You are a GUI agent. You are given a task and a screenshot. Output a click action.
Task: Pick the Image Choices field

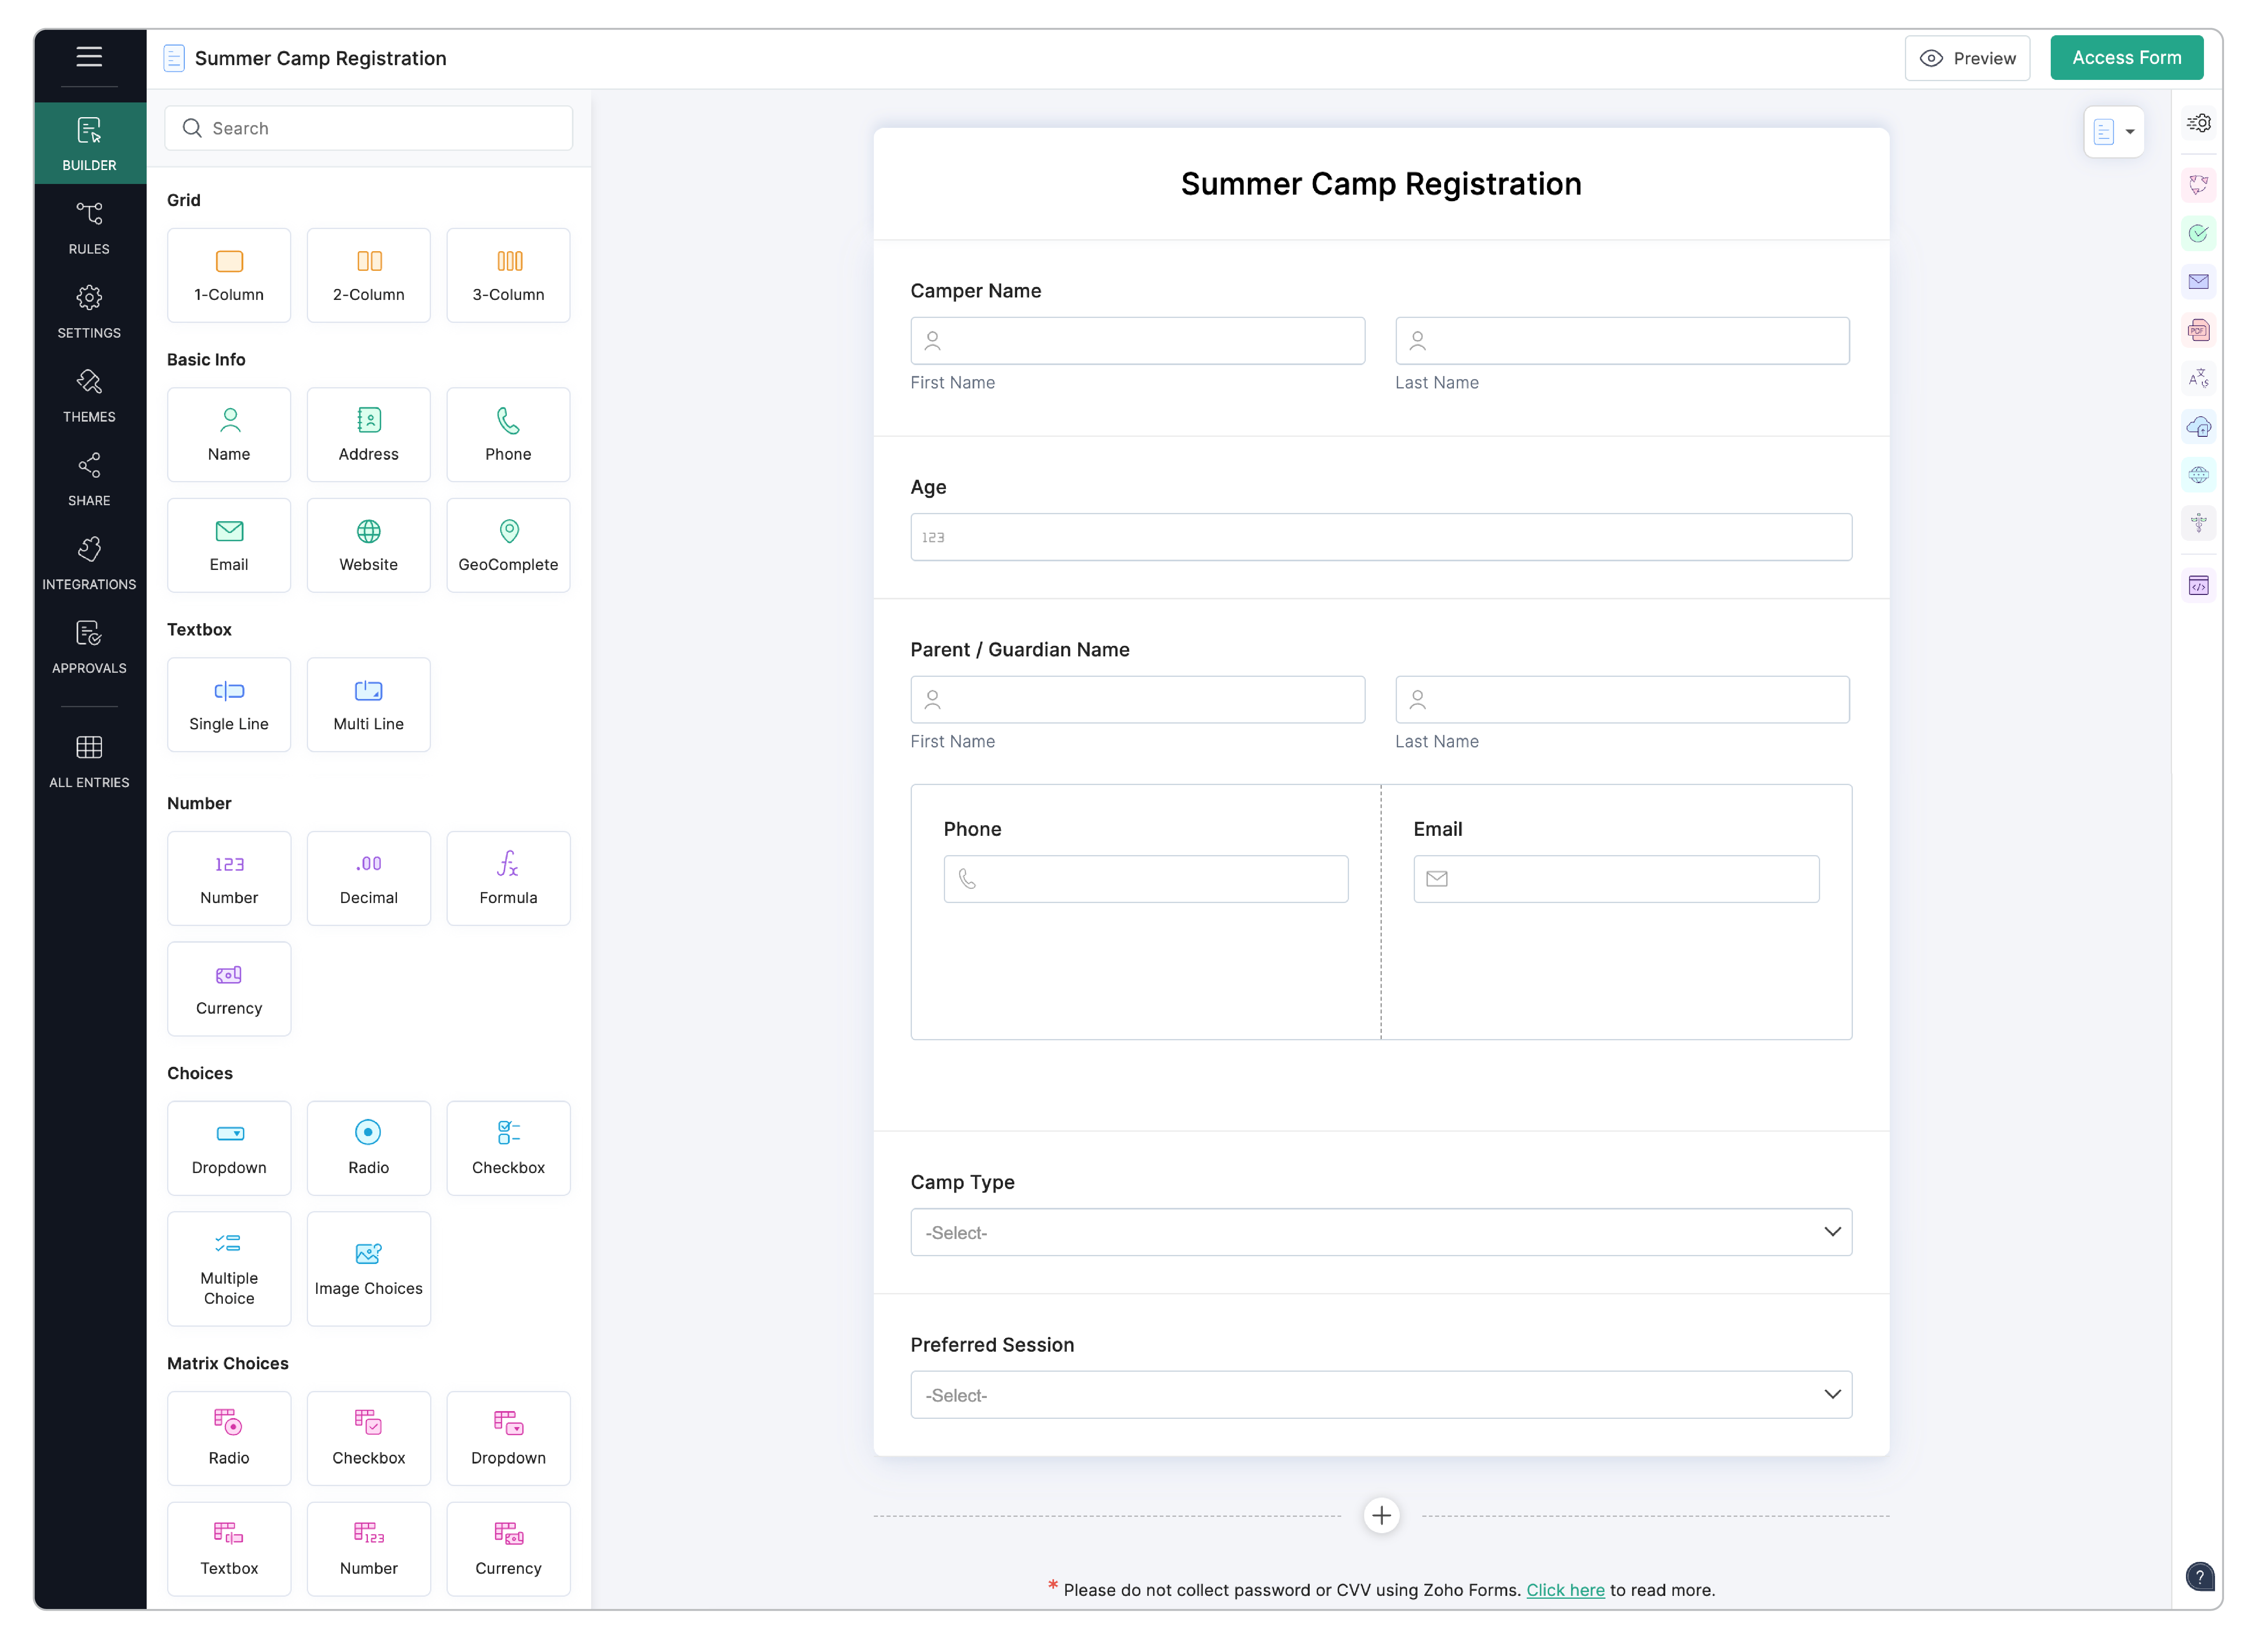point(368,1268)
